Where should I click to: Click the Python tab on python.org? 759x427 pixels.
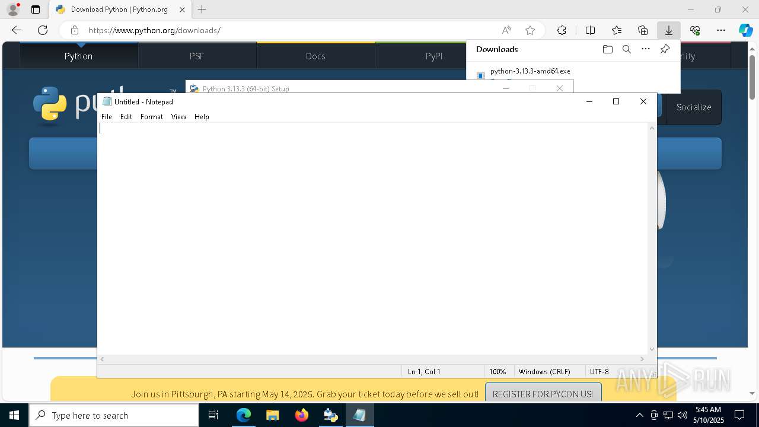pyautogui.click(x=79, y=56)
